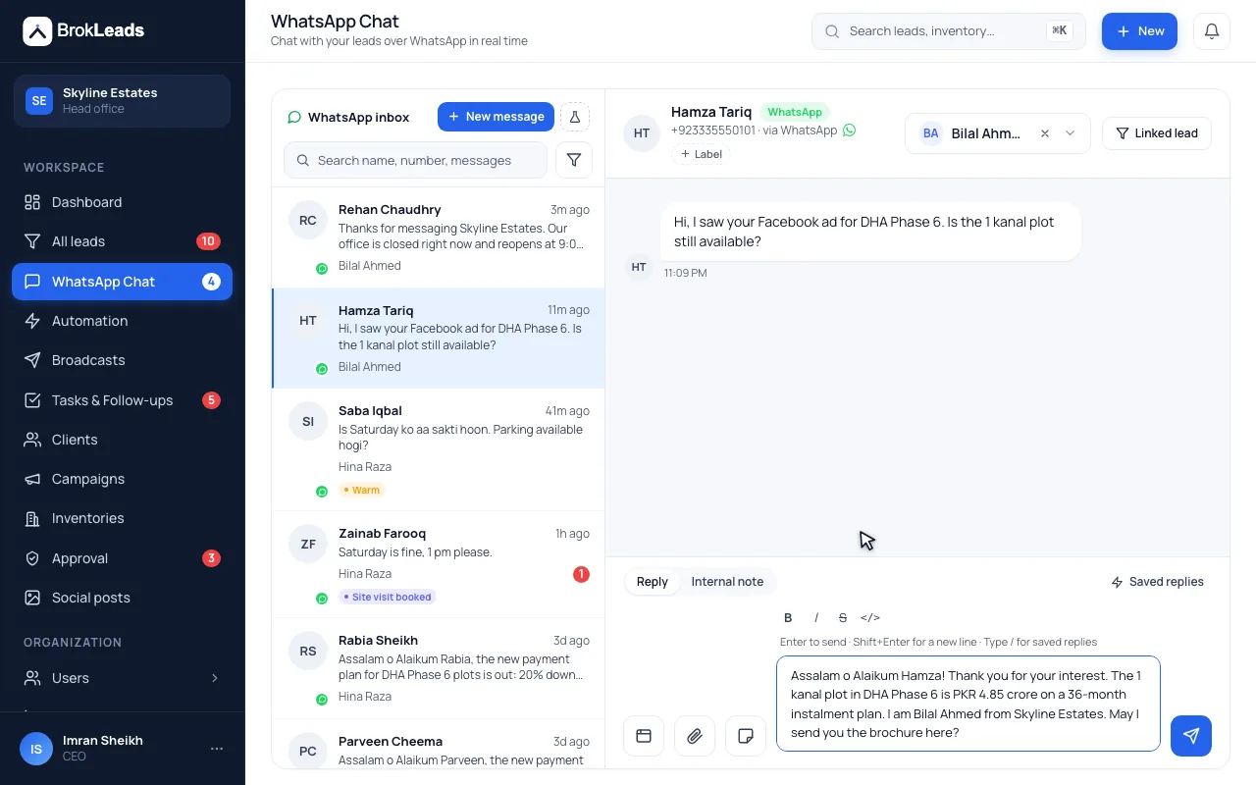The height and width of the screenshot is (785, 1256).
Task: Open the assignee dropdown chevron
Action: [x=1071, y=133]
